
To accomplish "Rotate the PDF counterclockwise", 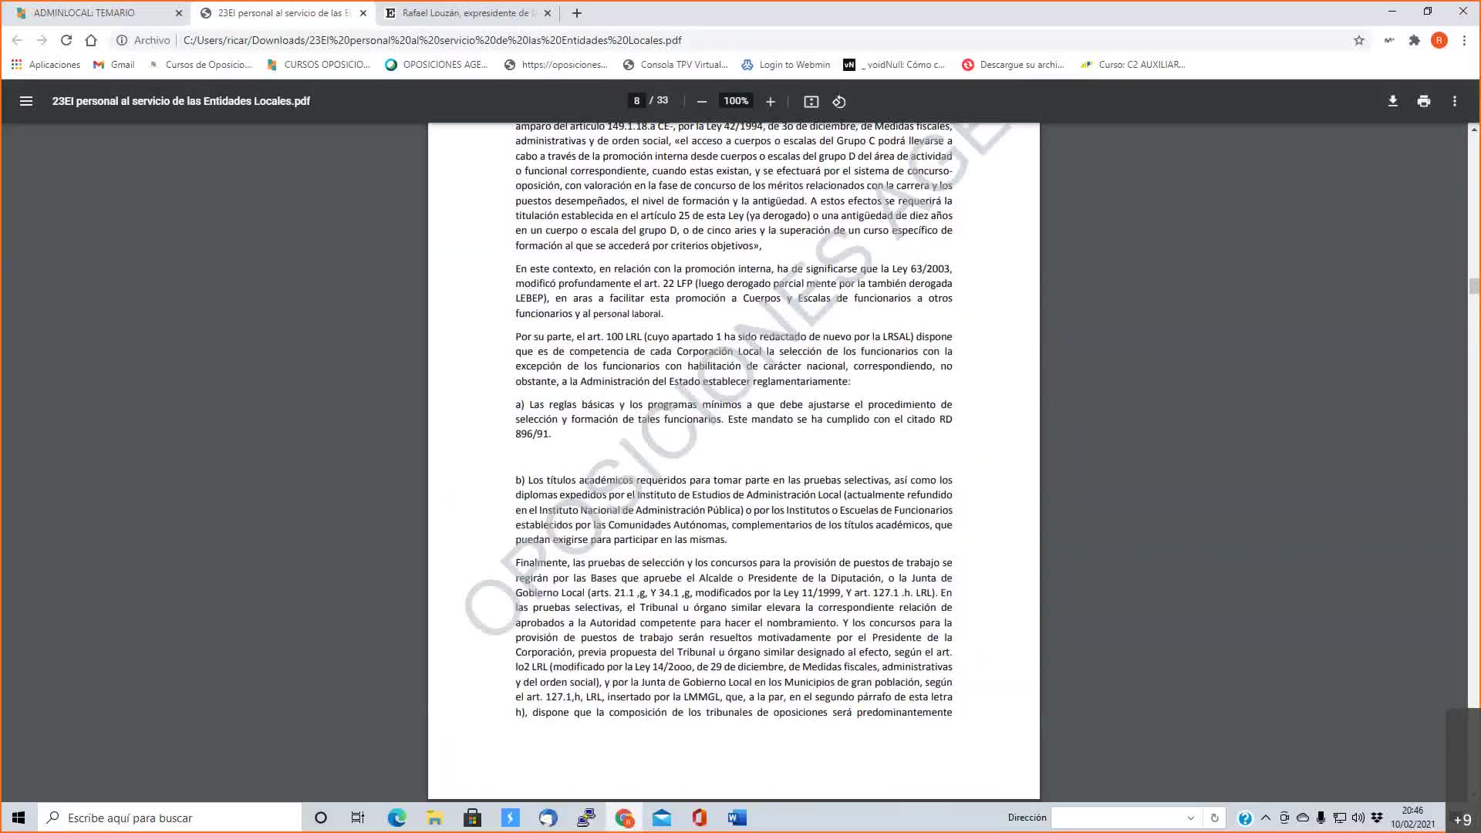I will point(839,101).
